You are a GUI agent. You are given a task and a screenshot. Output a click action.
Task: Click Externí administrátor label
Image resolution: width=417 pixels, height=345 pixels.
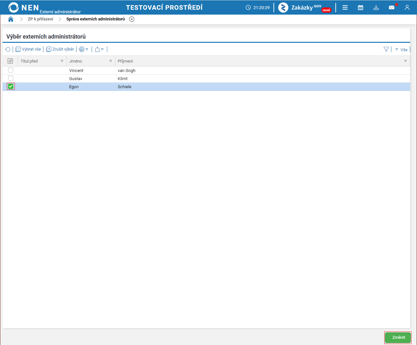tap(60, 12)
